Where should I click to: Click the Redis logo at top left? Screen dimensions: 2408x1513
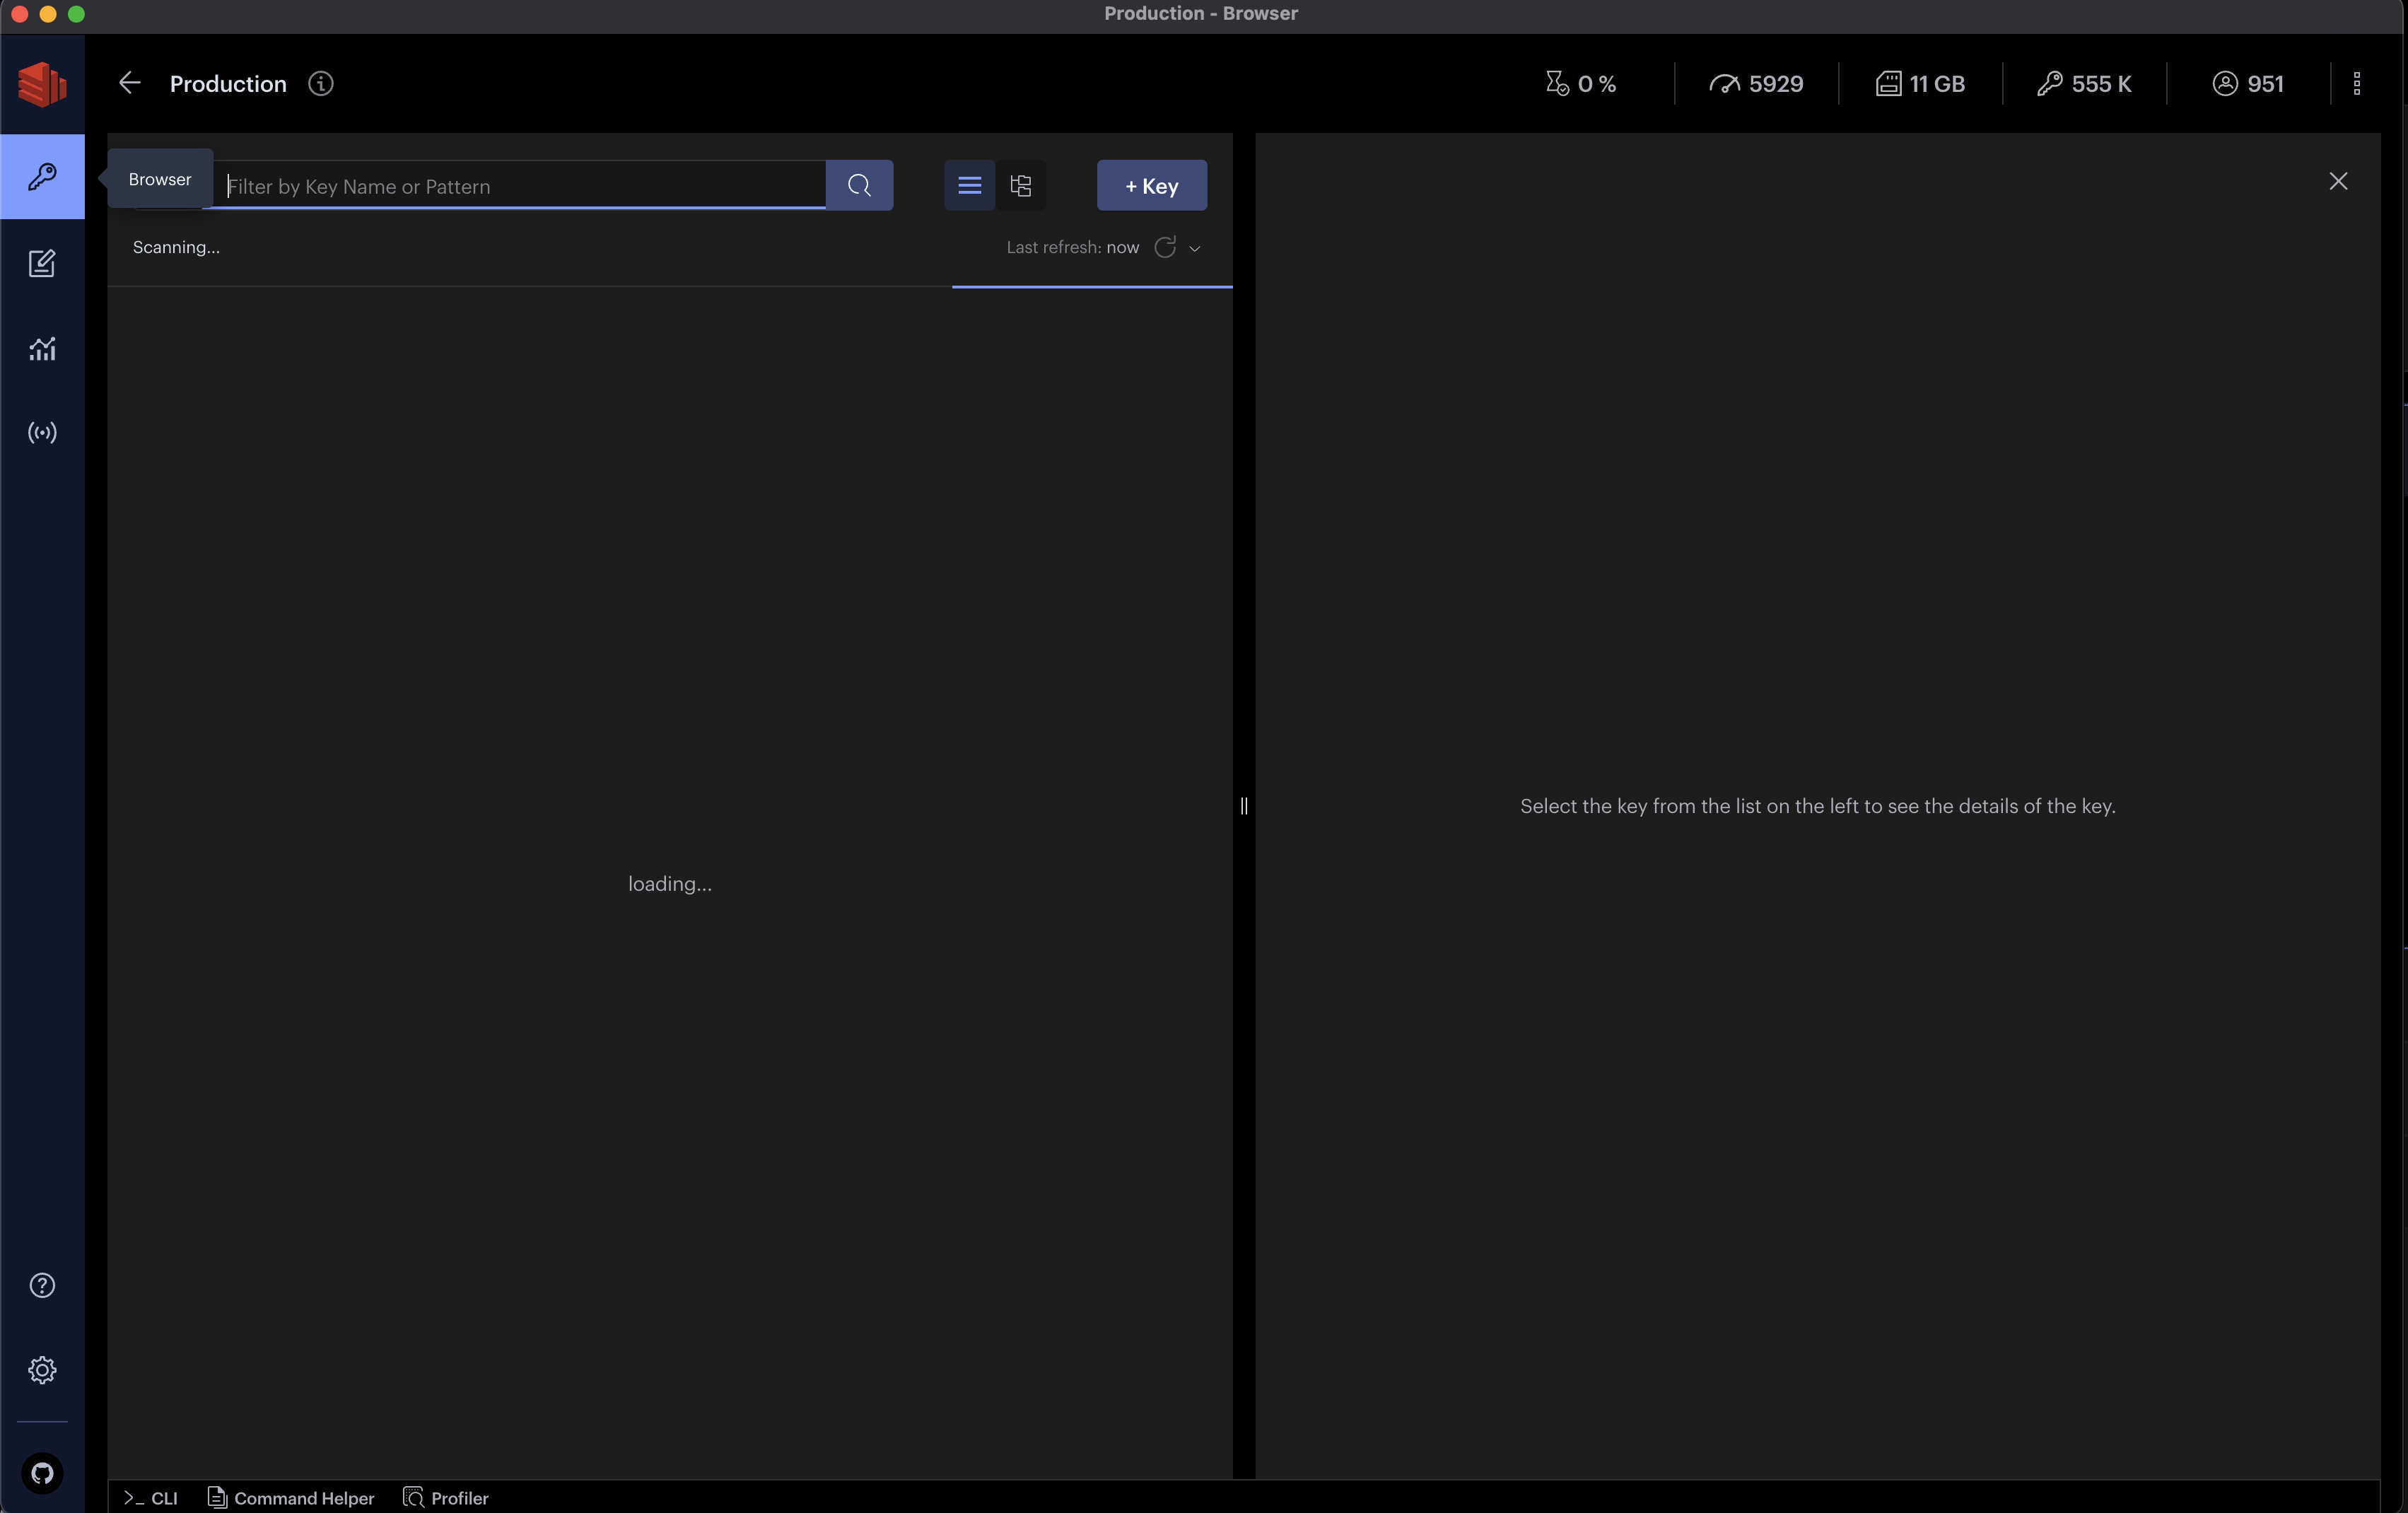(x=43, y=84)
